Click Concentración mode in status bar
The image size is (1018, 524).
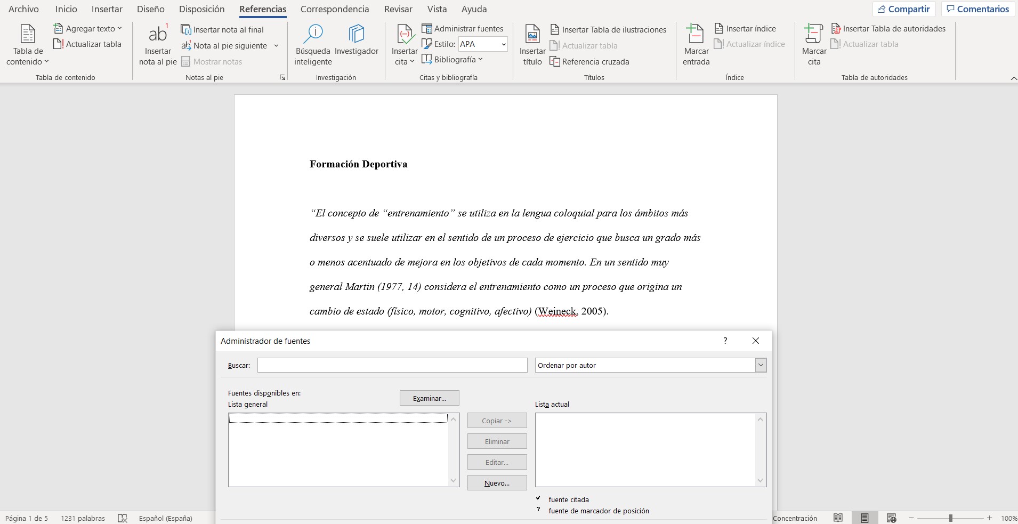tap(795, 518)
